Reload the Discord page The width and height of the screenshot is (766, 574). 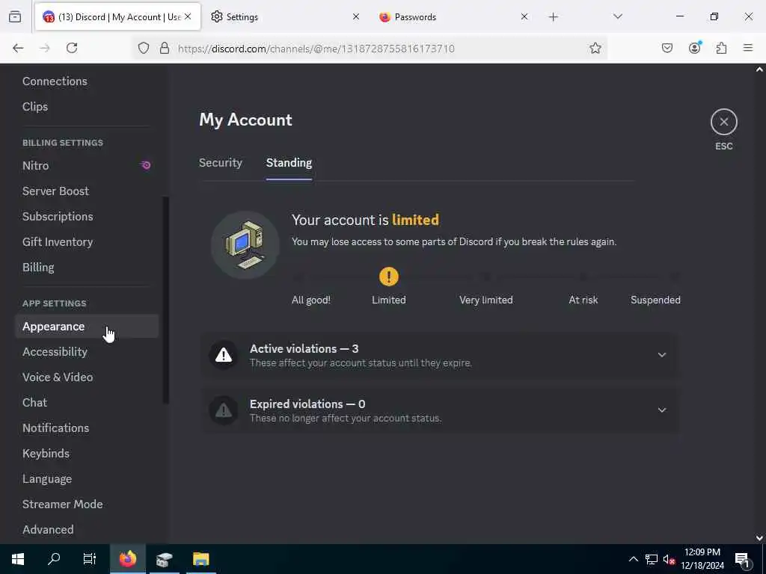click(x=72, y=48)
